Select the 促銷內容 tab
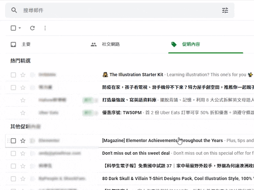Image resolution: width=254 pixels, height=190 pixels. click(x=191, y=44)
